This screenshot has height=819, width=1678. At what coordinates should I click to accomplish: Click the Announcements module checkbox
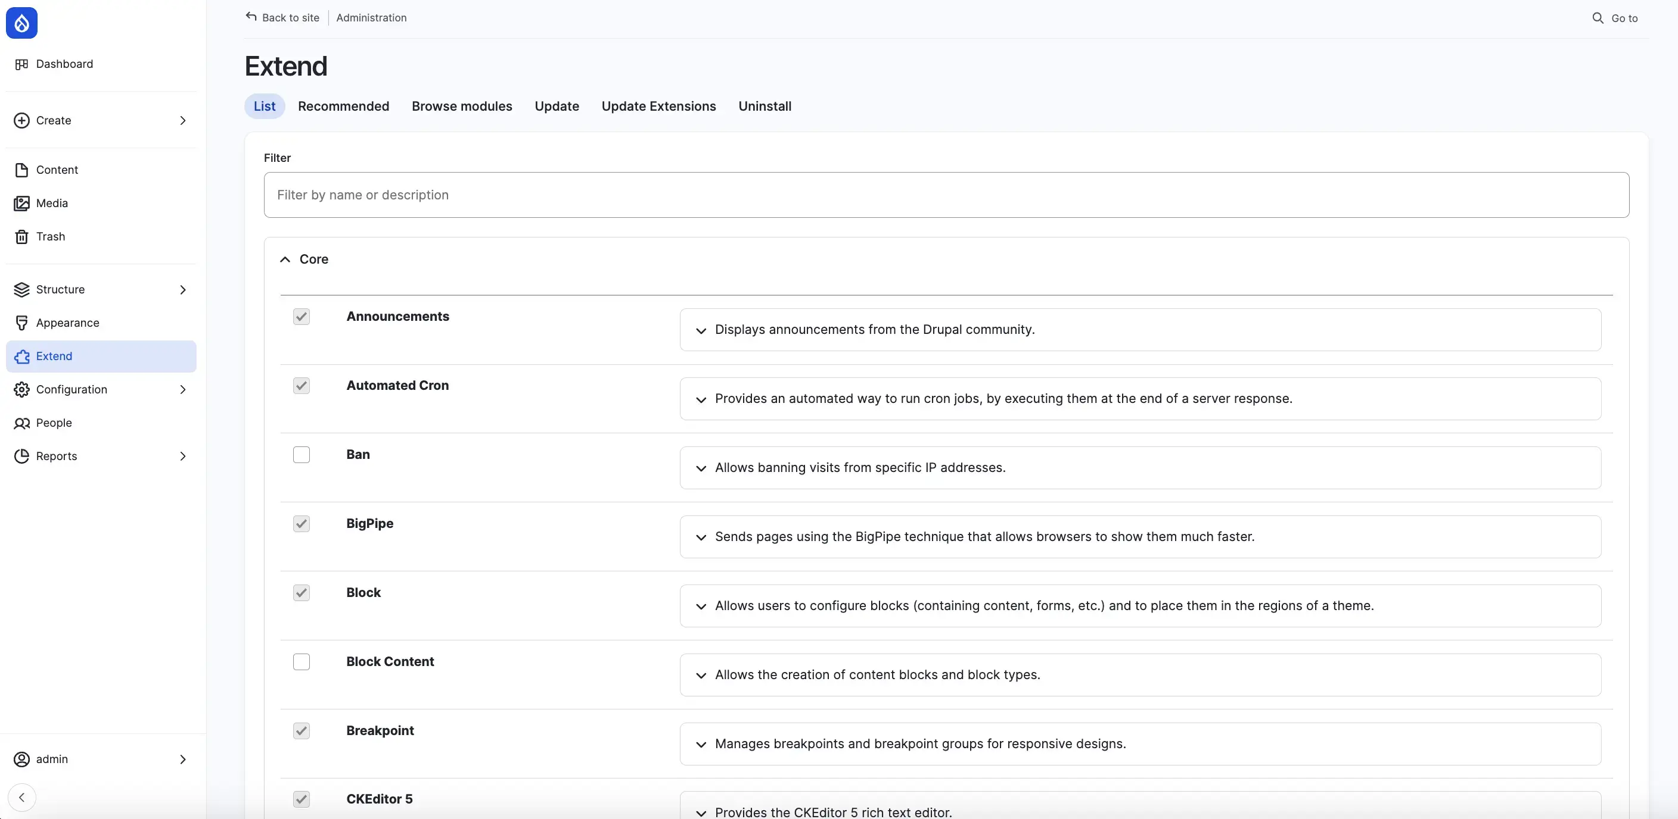[x=301, y=317]
